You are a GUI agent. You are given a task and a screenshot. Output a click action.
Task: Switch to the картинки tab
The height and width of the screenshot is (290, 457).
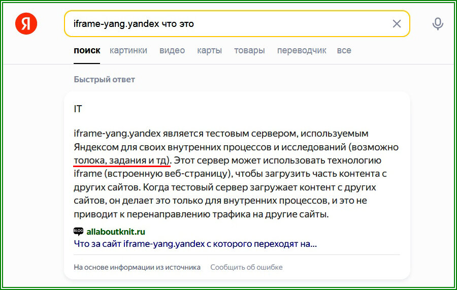(x=128, y=50)
